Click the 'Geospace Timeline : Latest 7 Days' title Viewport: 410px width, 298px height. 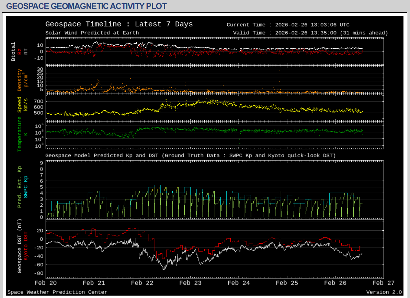pos(119,24)
